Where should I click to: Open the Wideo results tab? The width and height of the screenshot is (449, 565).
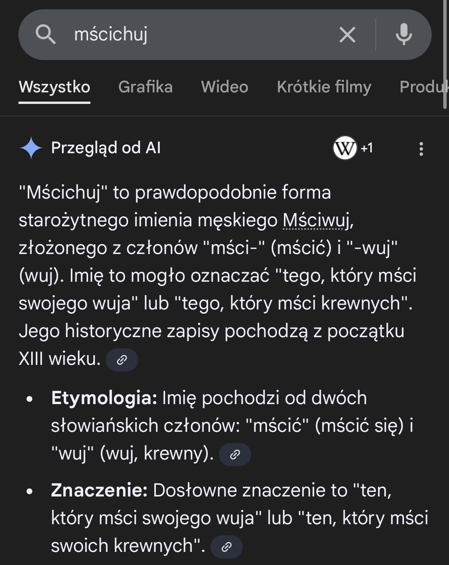click(224, 87)
